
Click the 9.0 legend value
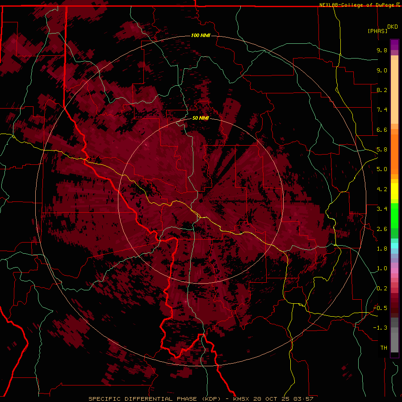coord(382,70)
